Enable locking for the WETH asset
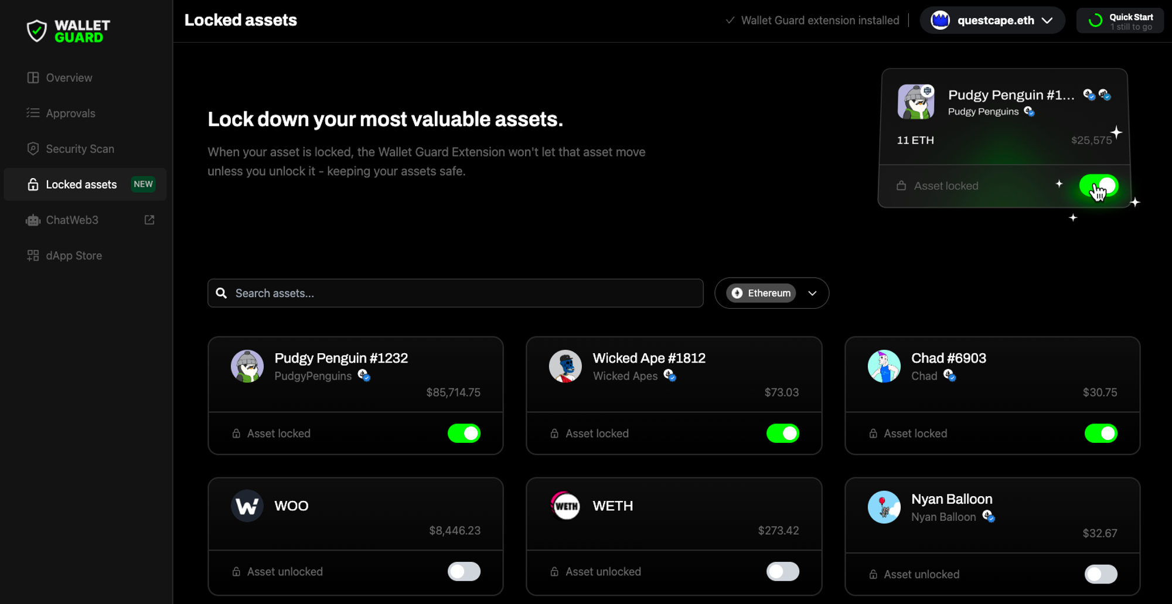1172x604 pixels. (x=783, y=572)
